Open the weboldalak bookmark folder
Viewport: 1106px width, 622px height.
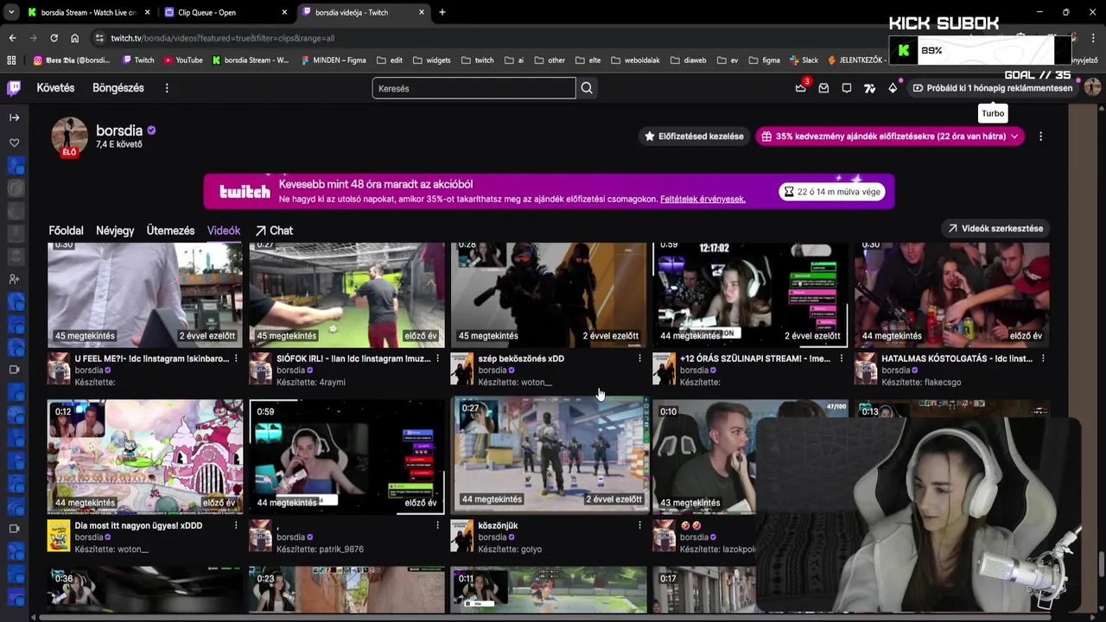(635, 60)
